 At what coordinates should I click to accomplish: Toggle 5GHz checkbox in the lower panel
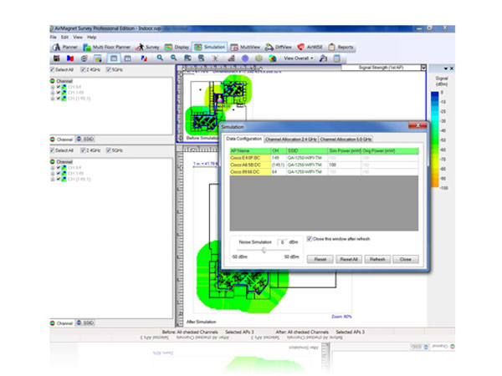[x=109, y=150]
